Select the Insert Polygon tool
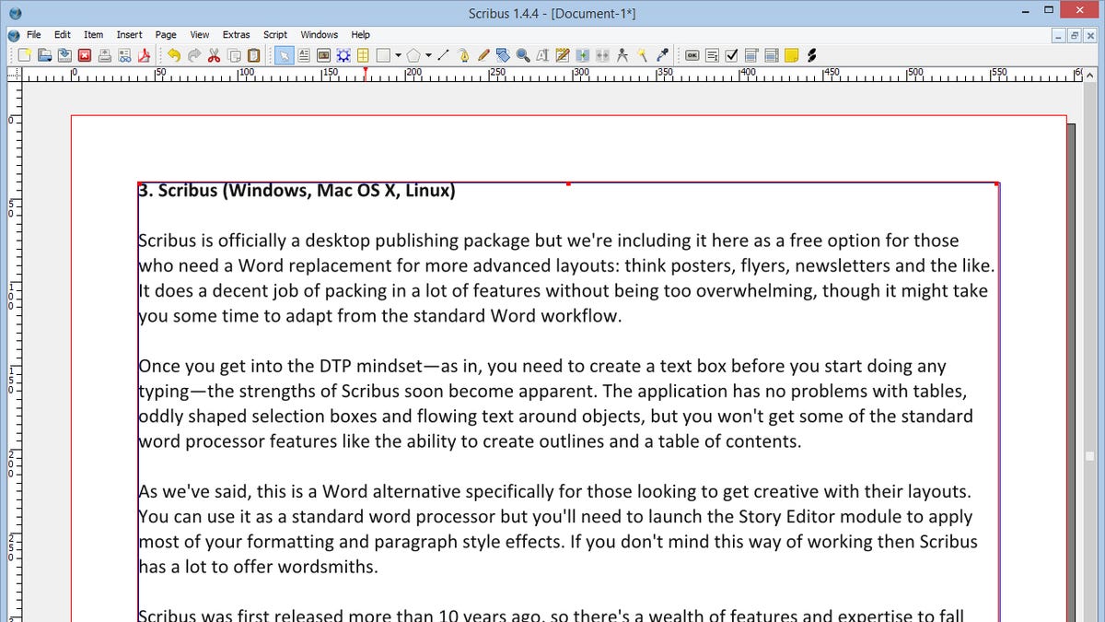1105x622 pixels. pyautogui.click(x=414, y=55)
